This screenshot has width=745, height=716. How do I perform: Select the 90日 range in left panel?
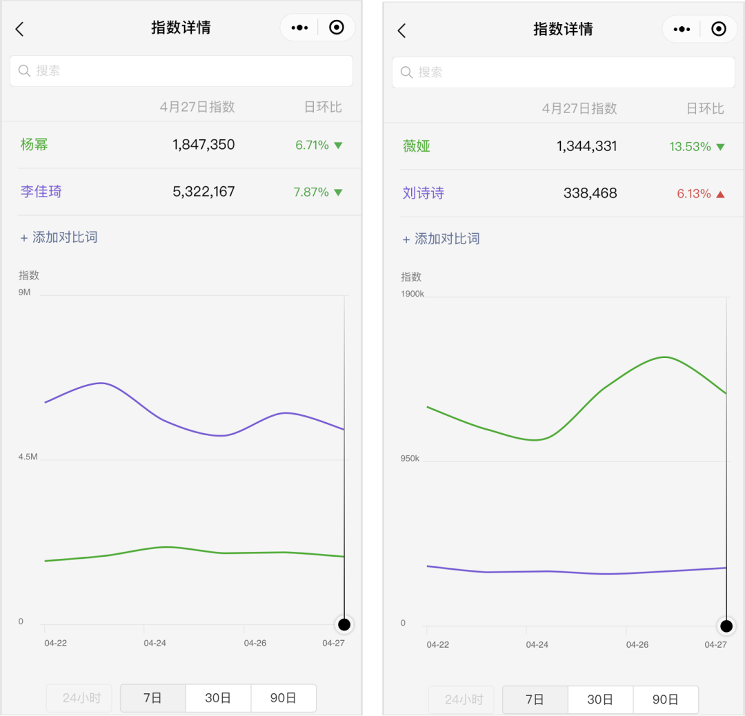point(284,698)
